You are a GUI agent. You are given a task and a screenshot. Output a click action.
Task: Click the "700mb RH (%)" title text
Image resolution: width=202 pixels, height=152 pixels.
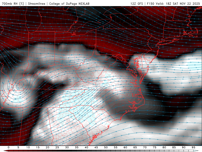pos(13,4)
